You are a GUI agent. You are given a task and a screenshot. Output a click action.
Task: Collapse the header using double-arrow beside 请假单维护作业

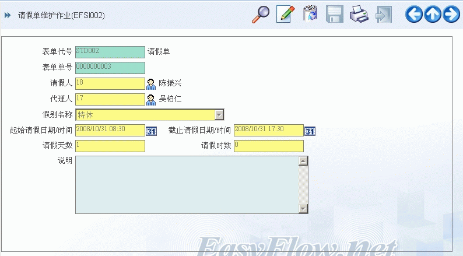(8, 16)
